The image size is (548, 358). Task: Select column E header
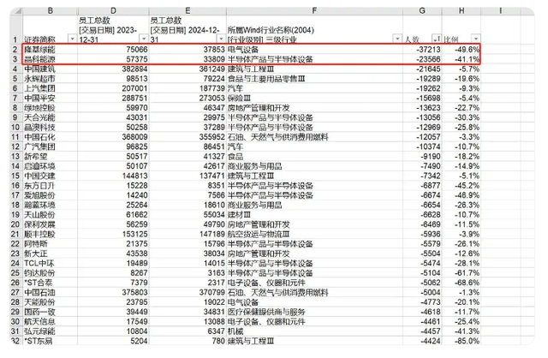[188, 11]
